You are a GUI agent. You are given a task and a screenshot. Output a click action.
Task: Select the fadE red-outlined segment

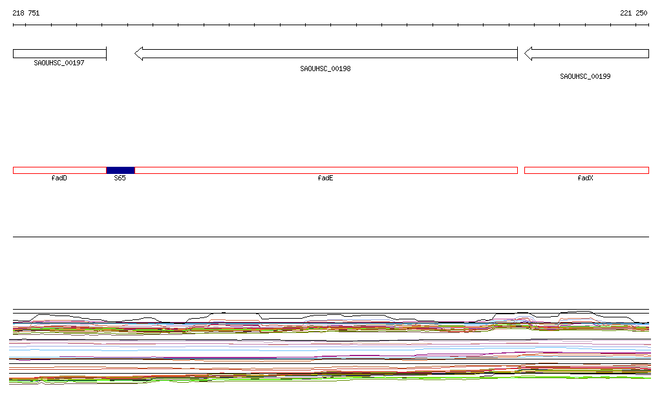(x=326, y=171)
